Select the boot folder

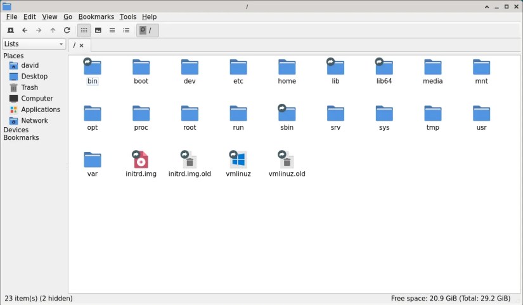click(141, 72)
